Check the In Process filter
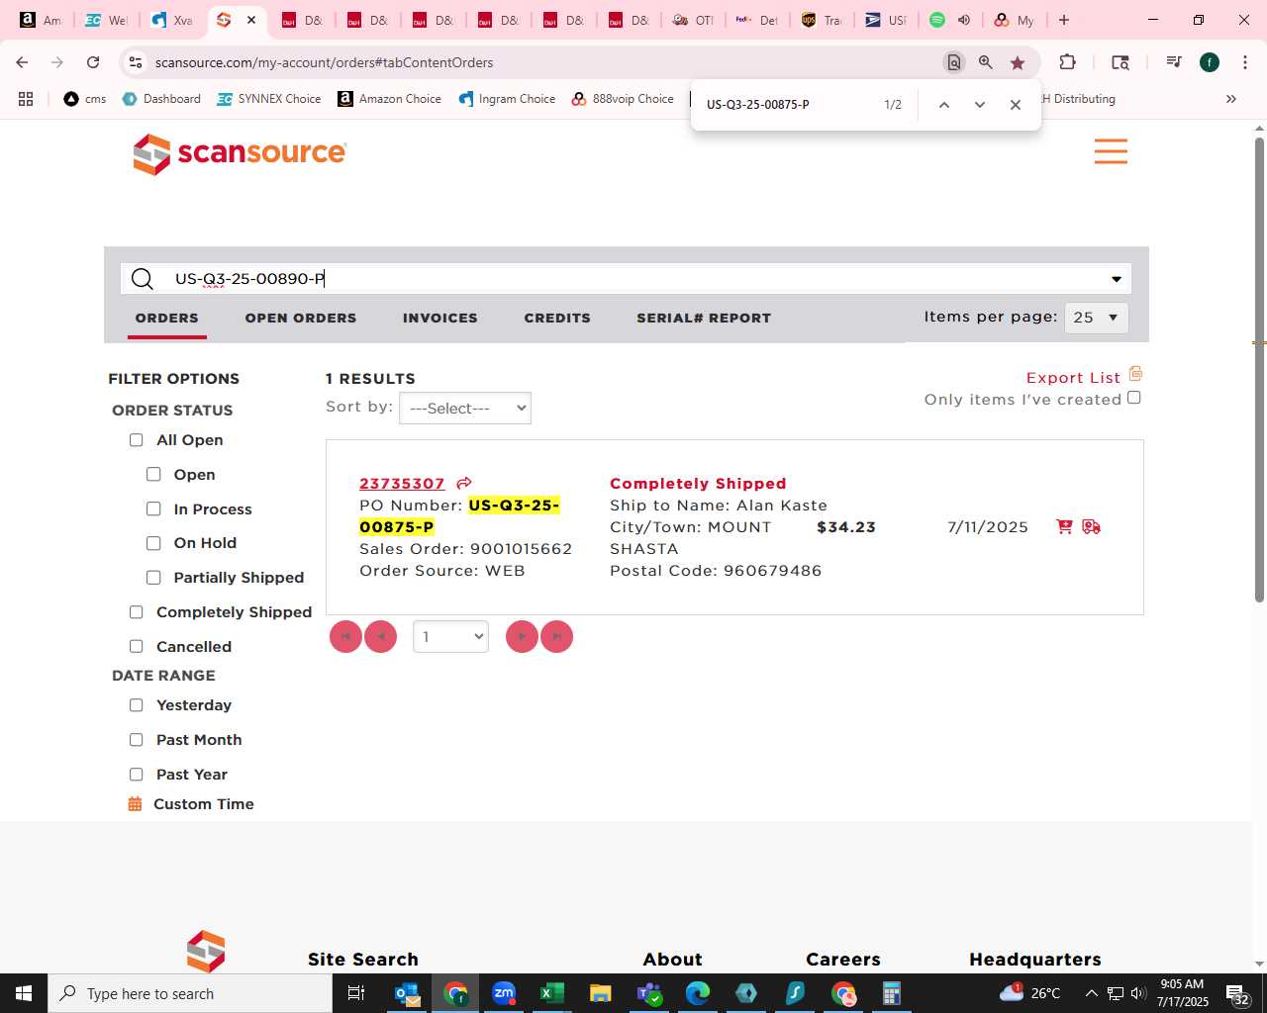 [x=153, y=509]
